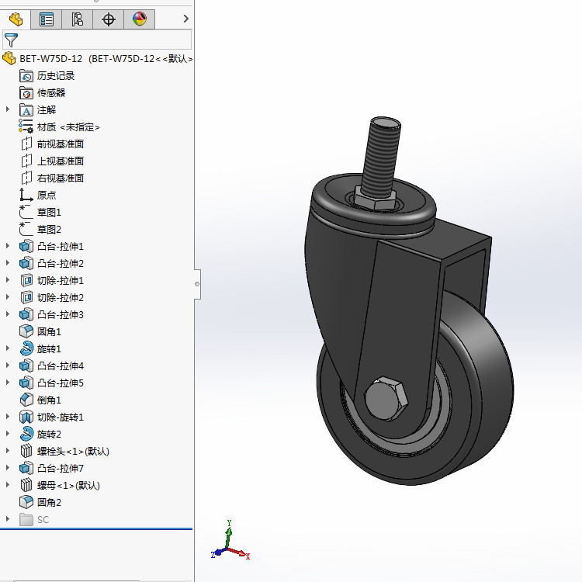Expand the 凸台-拉伸1 feature
582x582 pixels.
click(8, 246)
